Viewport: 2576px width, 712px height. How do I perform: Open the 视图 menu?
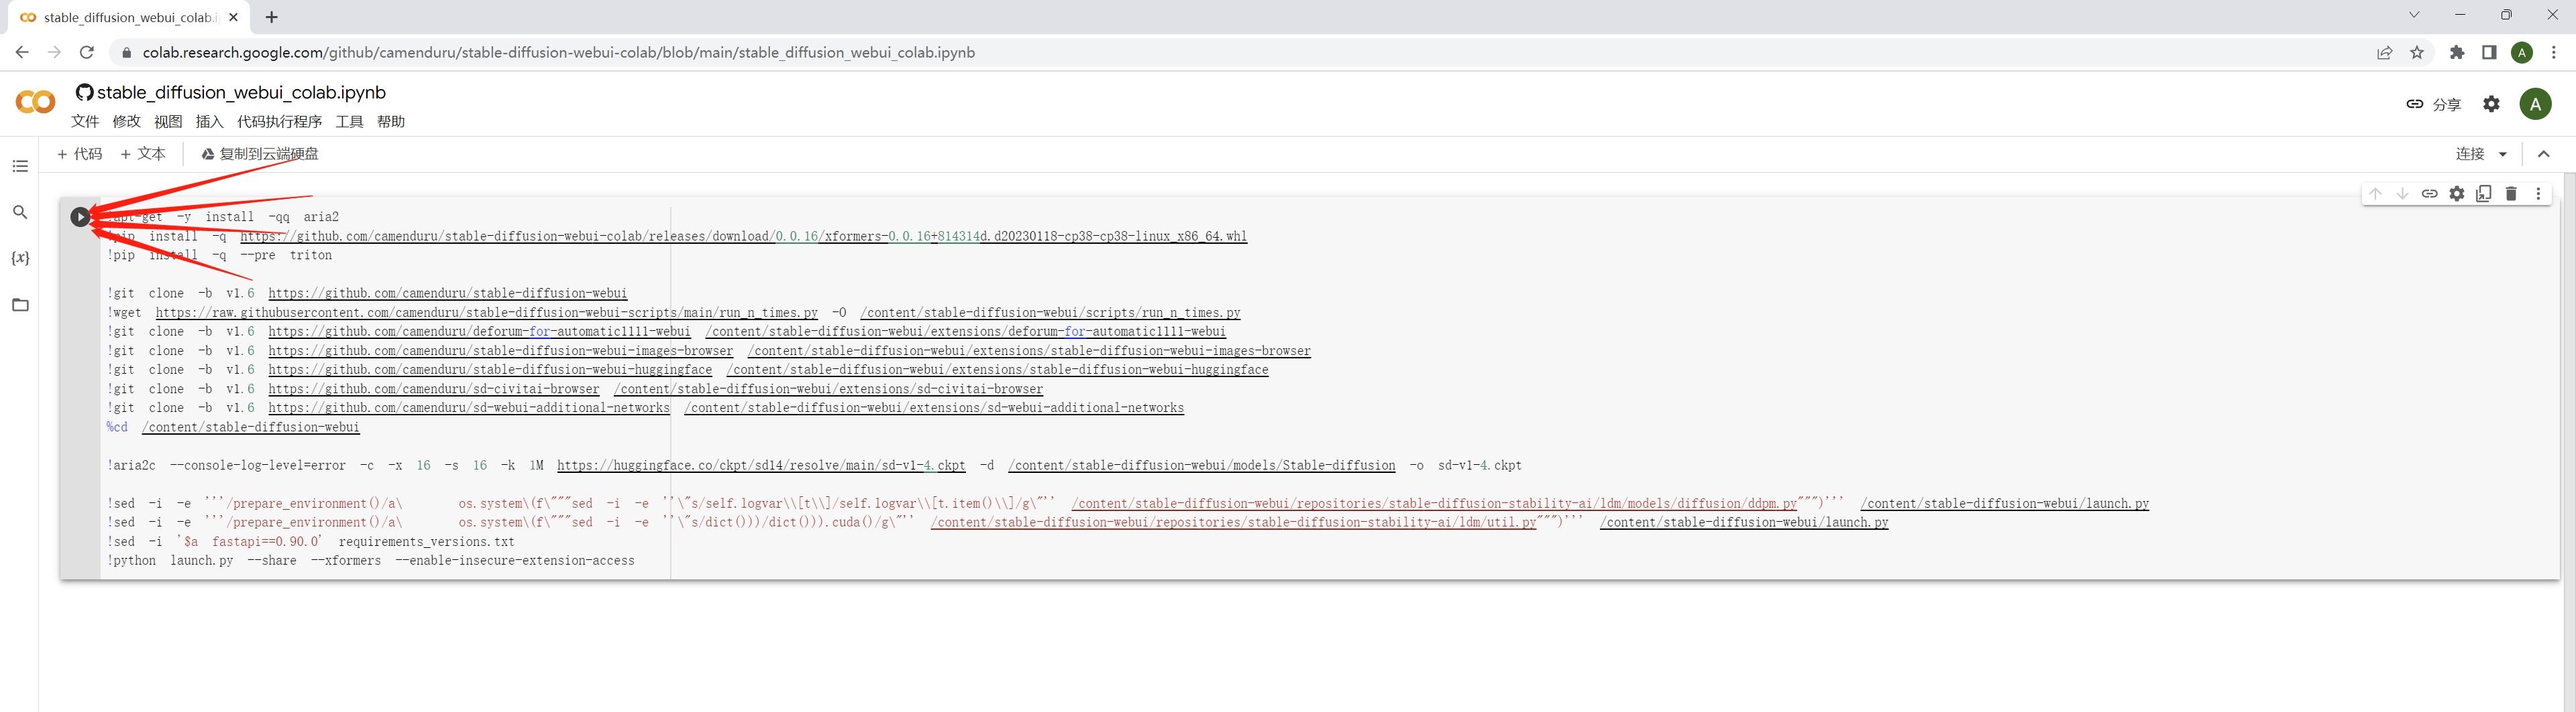pos(168,122)
